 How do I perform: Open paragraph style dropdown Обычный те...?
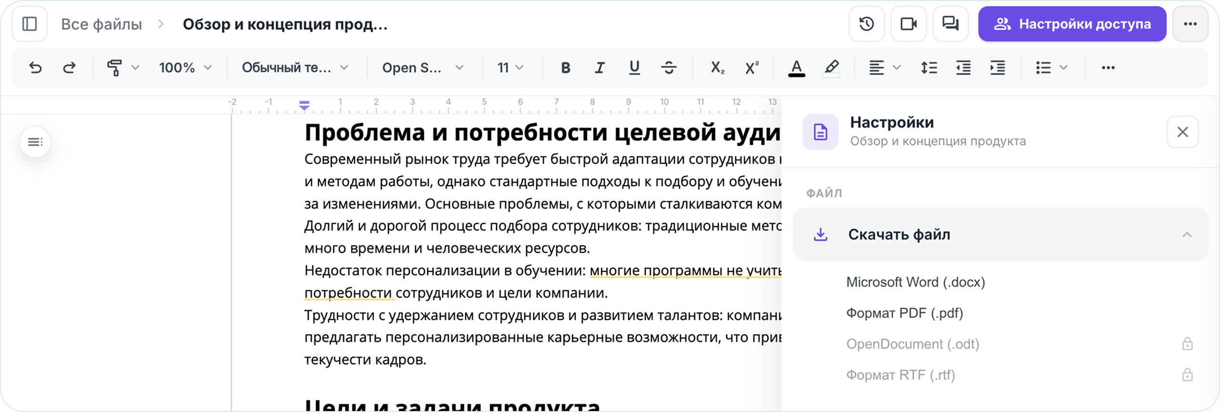pyautogui.click(x=295, y=68)
